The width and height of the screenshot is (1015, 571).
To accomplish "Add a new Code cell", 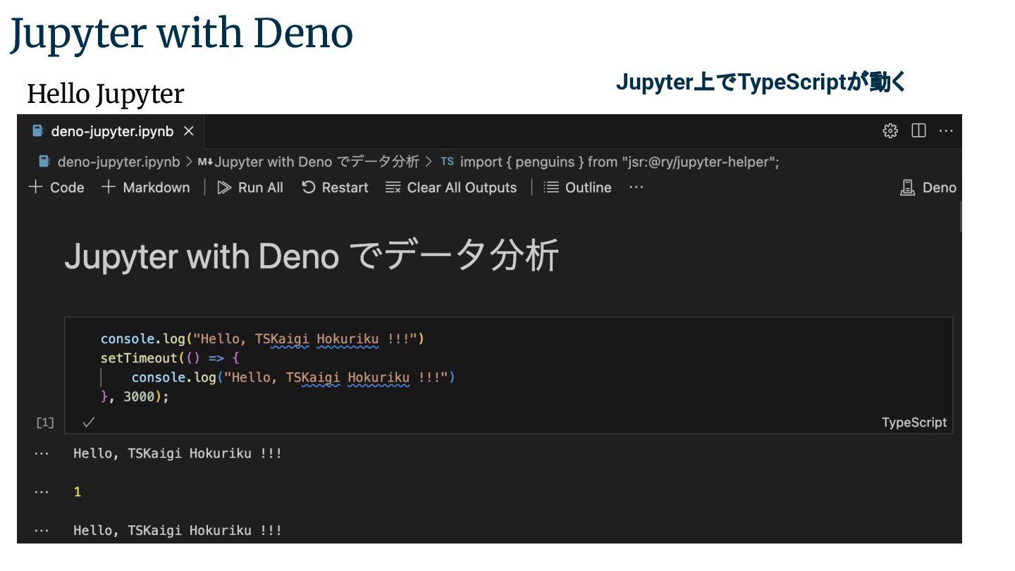I will (x=56, y=188).
